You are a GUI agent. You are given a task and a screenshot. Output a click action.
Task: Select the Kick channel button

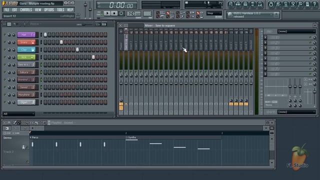click(26, 57)
